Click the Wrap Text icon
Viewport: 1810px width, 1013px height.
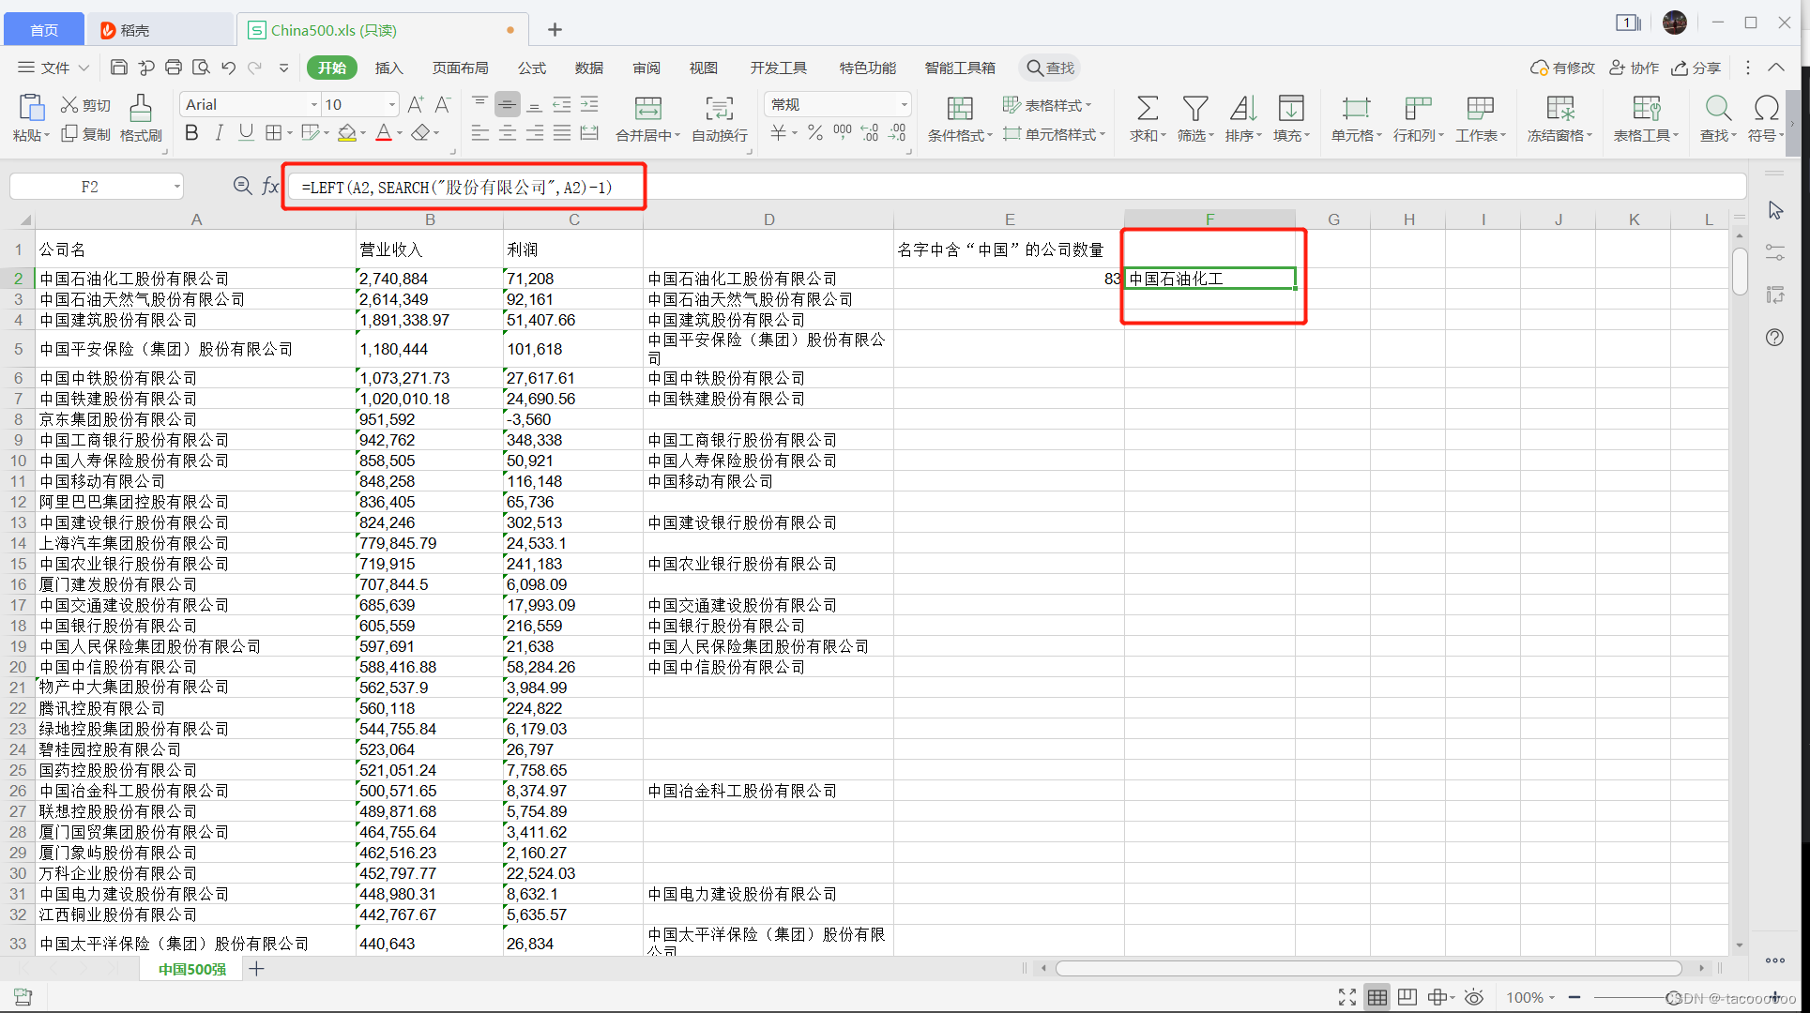coord(720,108)
